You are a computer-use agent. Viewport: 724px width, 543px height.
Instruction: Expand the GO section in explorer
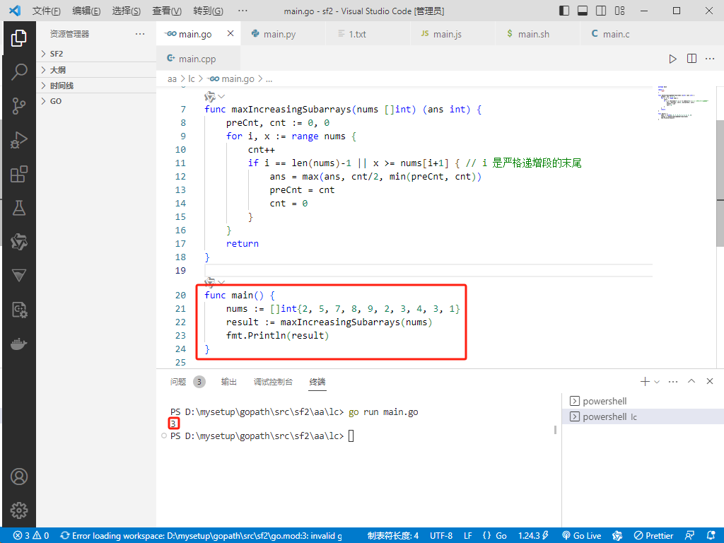[x=96, y=101]
